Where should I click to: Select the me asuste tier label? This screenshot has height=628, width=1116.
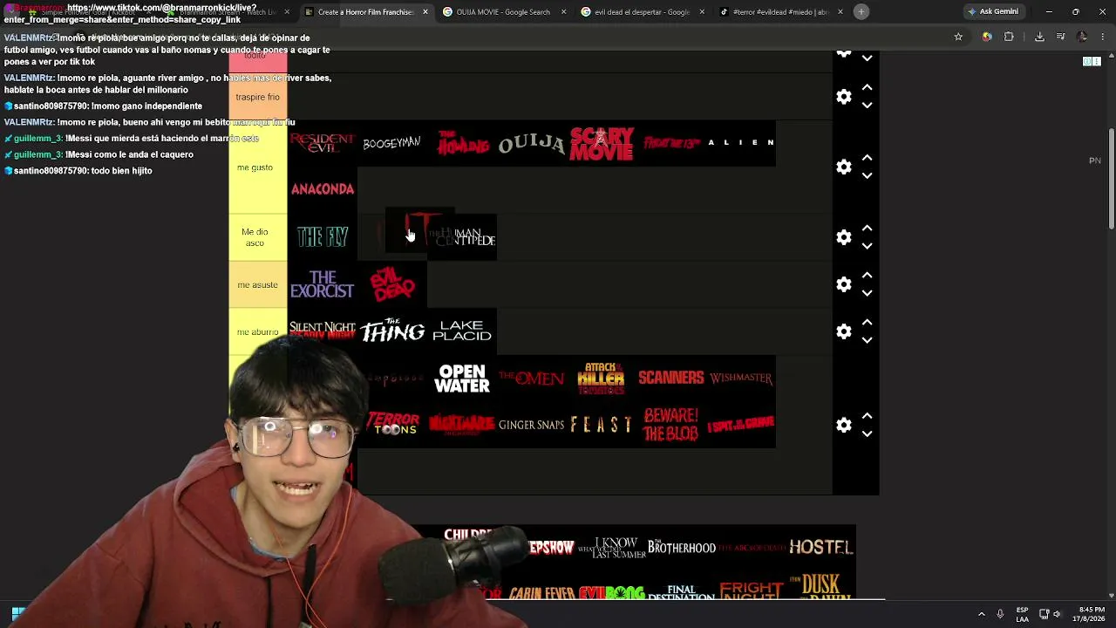(x=258, y=284)
